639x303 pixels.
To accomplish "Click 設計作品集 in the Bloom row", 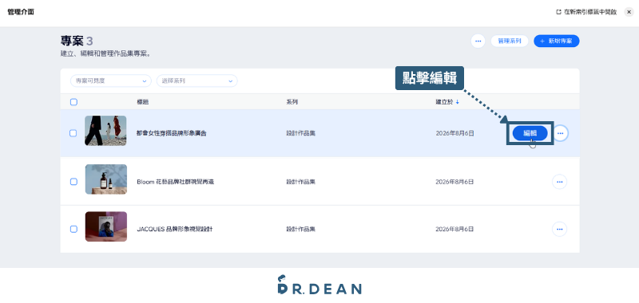I will [x=301, y=182].
